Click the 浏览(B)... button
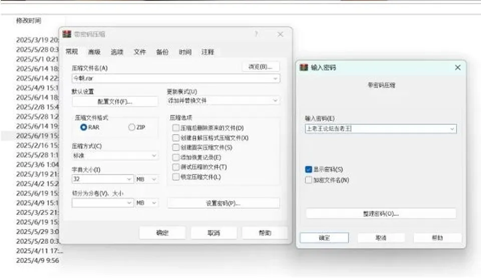The width and height of the screenshot is (481, 278). [x=261, y=66]
